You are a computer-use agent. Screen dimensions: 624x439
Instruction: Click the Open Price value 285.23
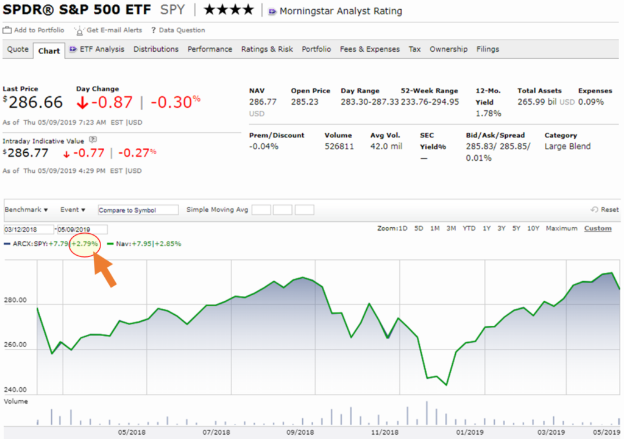(x=305, y=102)
